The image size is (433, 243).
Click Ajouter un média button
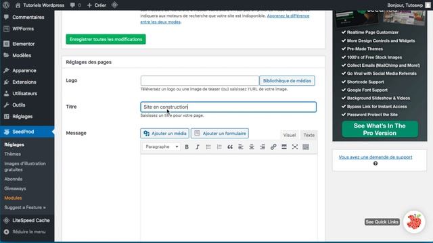click(x=164, y=134)
